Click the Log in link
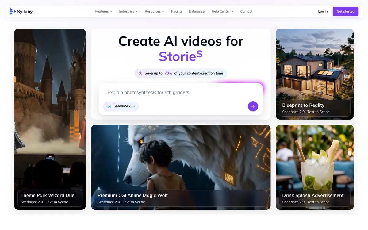 (323, 11)
